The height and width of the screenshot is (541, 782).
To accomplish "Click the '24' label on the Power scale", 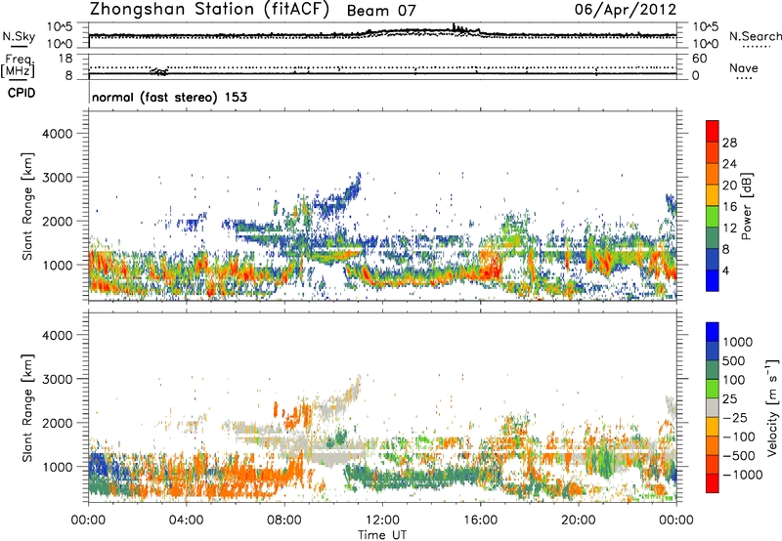I will click(729, 164).
